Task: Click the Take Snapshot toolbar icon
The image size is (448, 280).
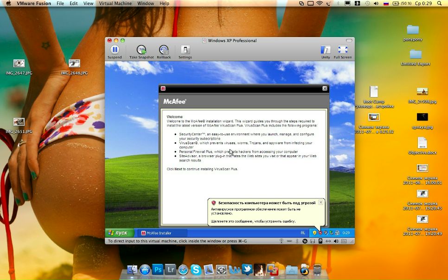Action: click(141, 52)
